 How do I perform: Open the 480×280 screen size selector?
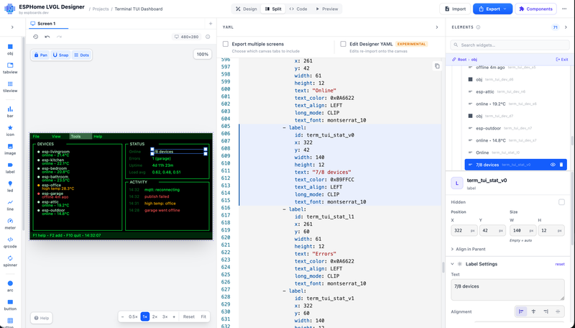pyautogui.click(x=186, y=37)
